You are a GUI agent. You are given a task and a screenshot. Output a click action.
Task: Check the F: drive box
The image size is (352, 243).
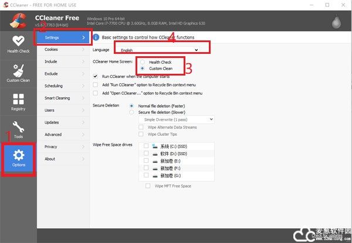[146, 168]
